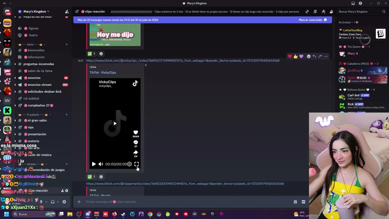Create channel in El palacio category
The height and width of the screenshot is (219, 389).
coord(67,115)
